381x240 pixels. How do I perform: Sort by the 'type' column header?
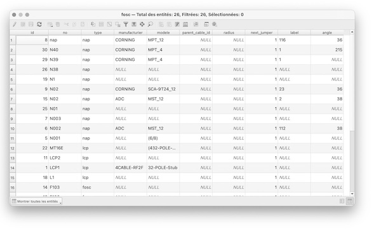click(98, 32)
